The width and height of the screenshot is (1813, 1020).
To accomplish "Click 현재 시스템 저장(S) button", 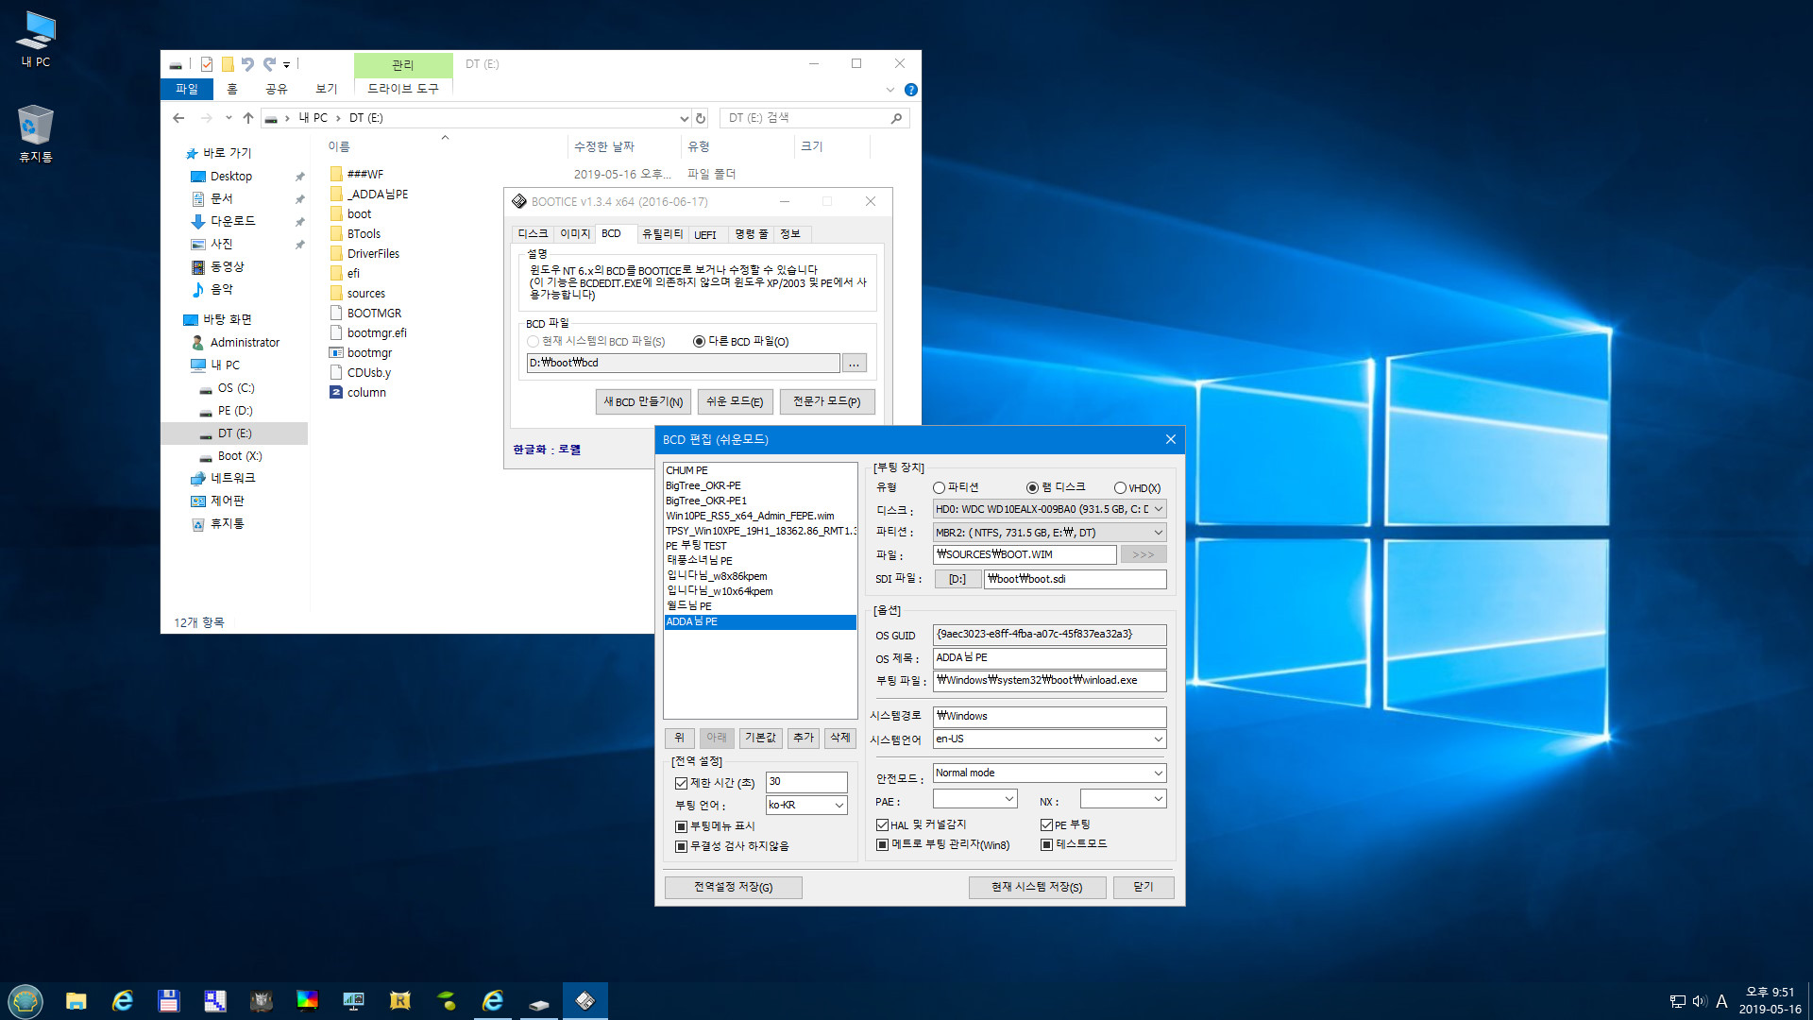I will tap(1037, 888).
